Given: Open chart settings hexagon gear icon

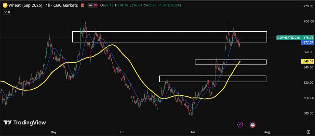Looking at the screenshot, I should (x=308, y=132).
